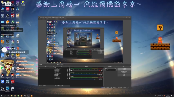
Task: Remove the selected source with the minus icon
Action: tap(57, 86)
